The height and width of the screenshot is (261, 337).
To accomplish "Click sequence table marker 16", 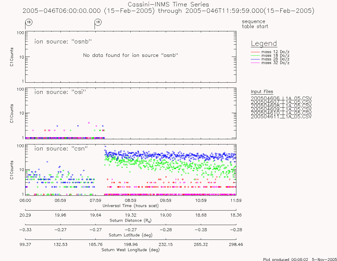I will tap(98, 22).
